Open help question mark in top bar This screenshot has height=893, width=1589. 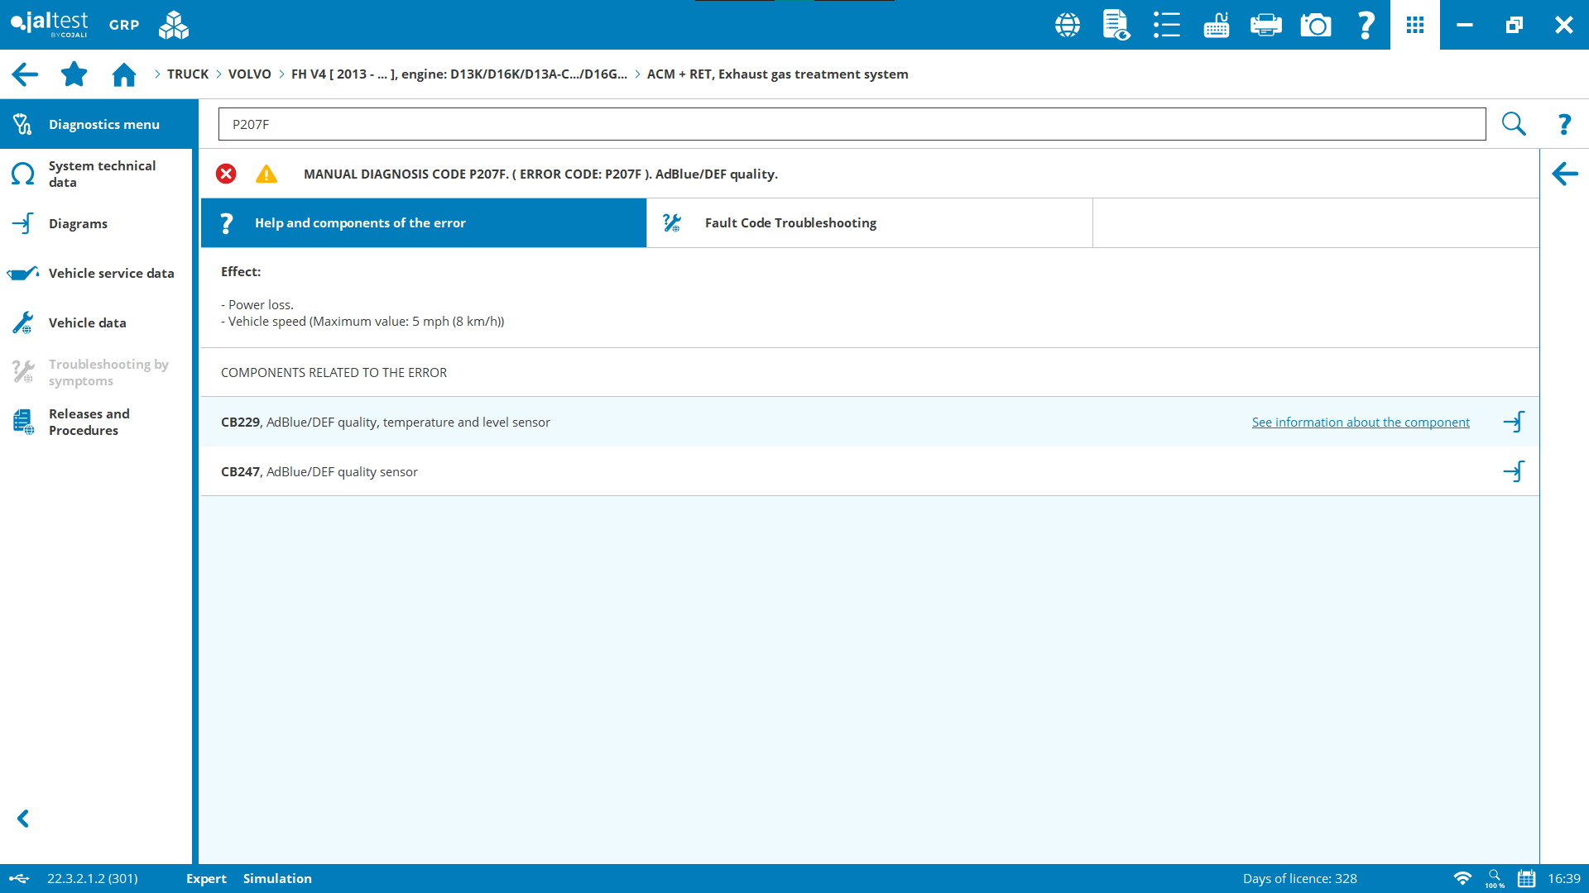(1366, 25)
